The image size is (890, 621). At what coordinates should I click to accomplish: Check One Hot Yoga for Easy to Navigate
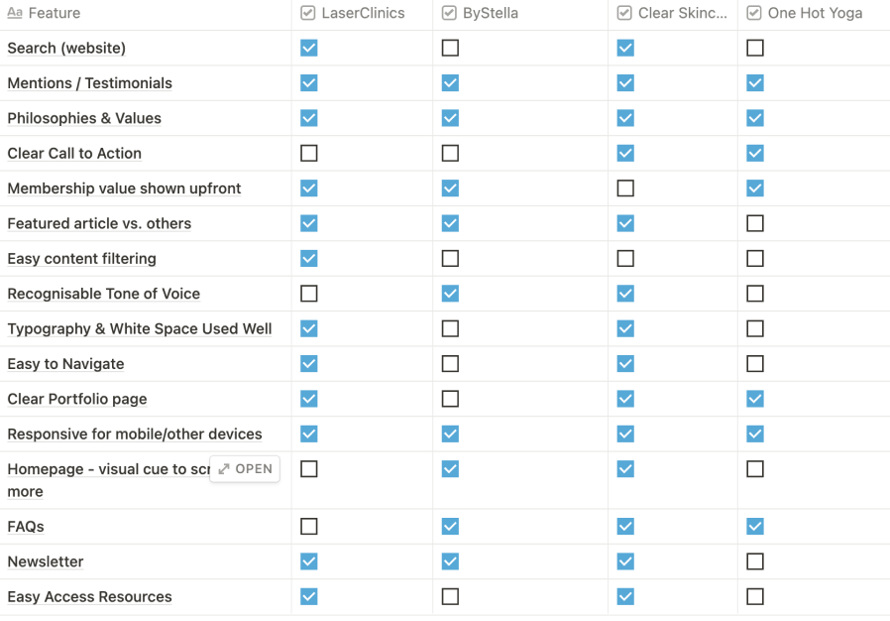[755, 364]
